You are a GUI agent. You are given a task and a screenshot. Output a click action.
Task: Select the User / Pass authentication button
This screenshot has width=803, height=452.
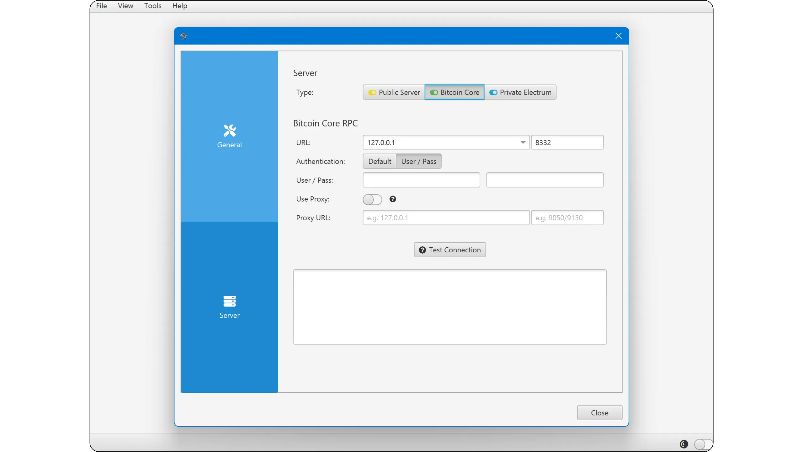click(419, 161)
